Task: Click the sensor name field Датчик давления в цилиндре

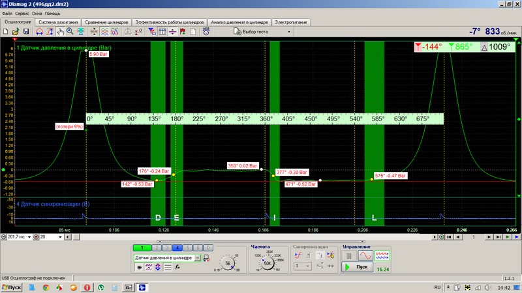Action: pyautogui.click(x=164, y=258)
